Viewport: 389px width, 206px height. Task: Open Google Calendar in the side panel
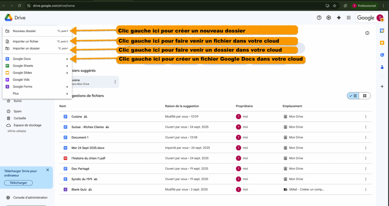(x=382, y=31)
